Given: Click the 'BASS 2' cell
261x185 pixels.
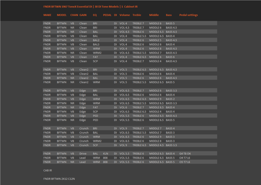Looking at the screenshot, I should click(x=170, y=99).
